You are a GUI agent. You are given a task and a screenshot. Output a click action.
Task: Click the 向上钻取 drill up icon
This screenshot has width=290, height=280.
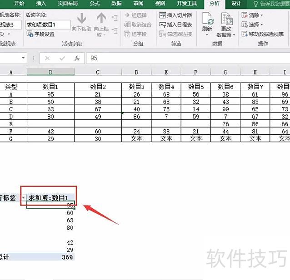pos(101,19)
